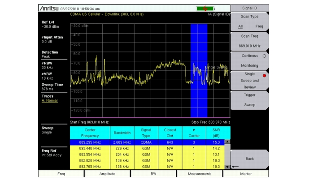309x180 pixels.
Task: Select Continuous Monitoring mode
Action: click(250, 60)
